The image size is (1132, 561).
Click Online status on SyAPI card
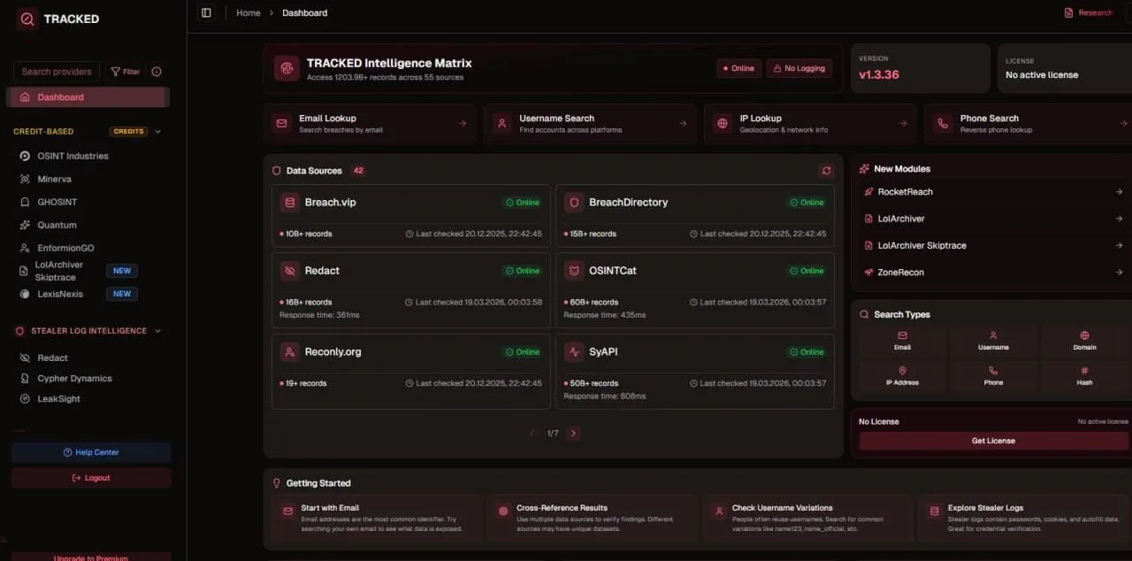807,352
